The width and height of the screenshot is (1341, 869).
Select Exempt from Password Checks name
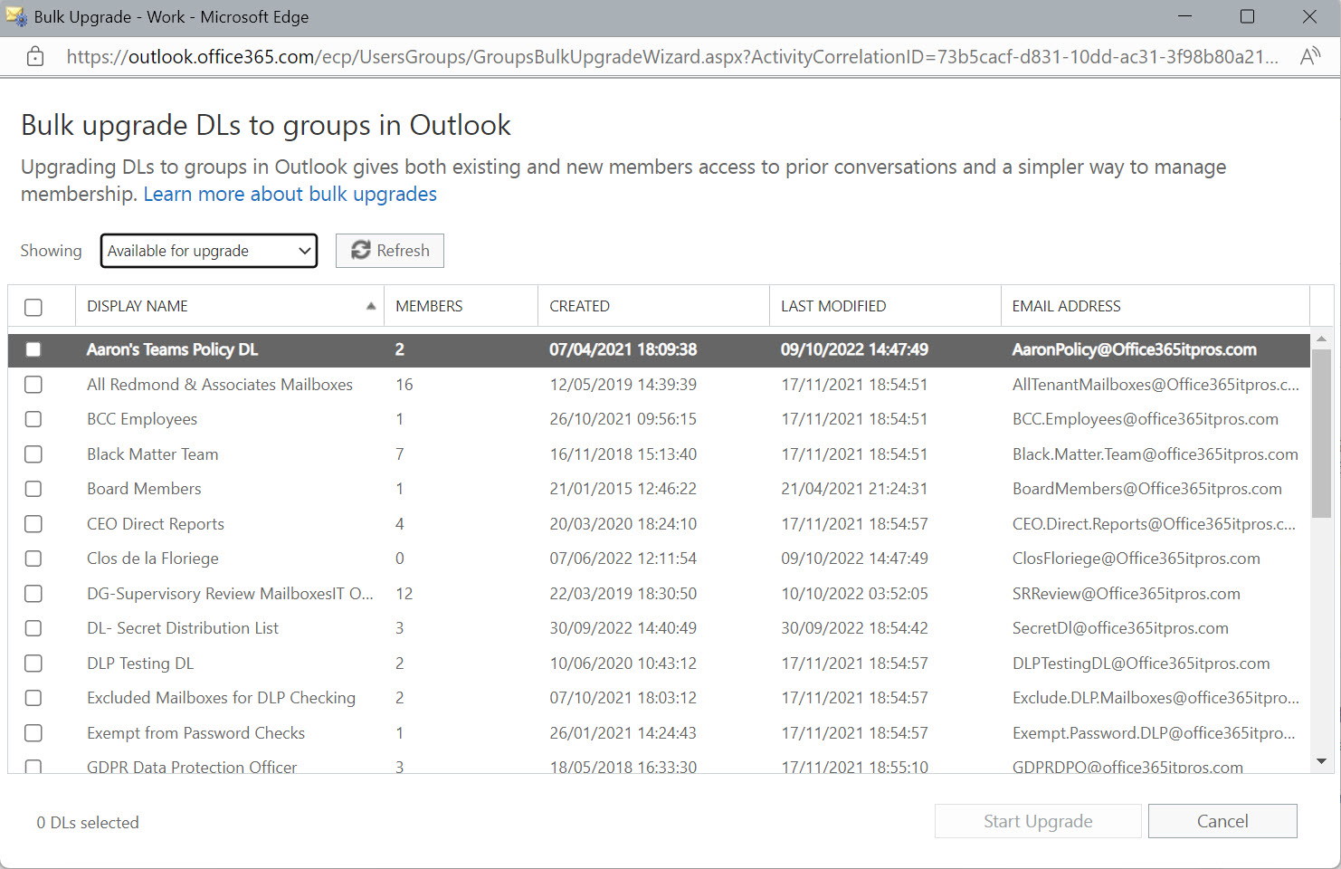click(x=195, y=733)
